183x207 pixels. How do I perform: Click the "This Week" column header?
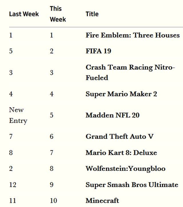[x=57, y=14]
